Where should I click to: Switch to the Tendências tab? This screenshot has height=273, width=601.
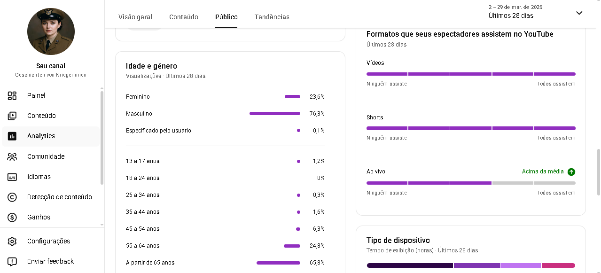272,17
